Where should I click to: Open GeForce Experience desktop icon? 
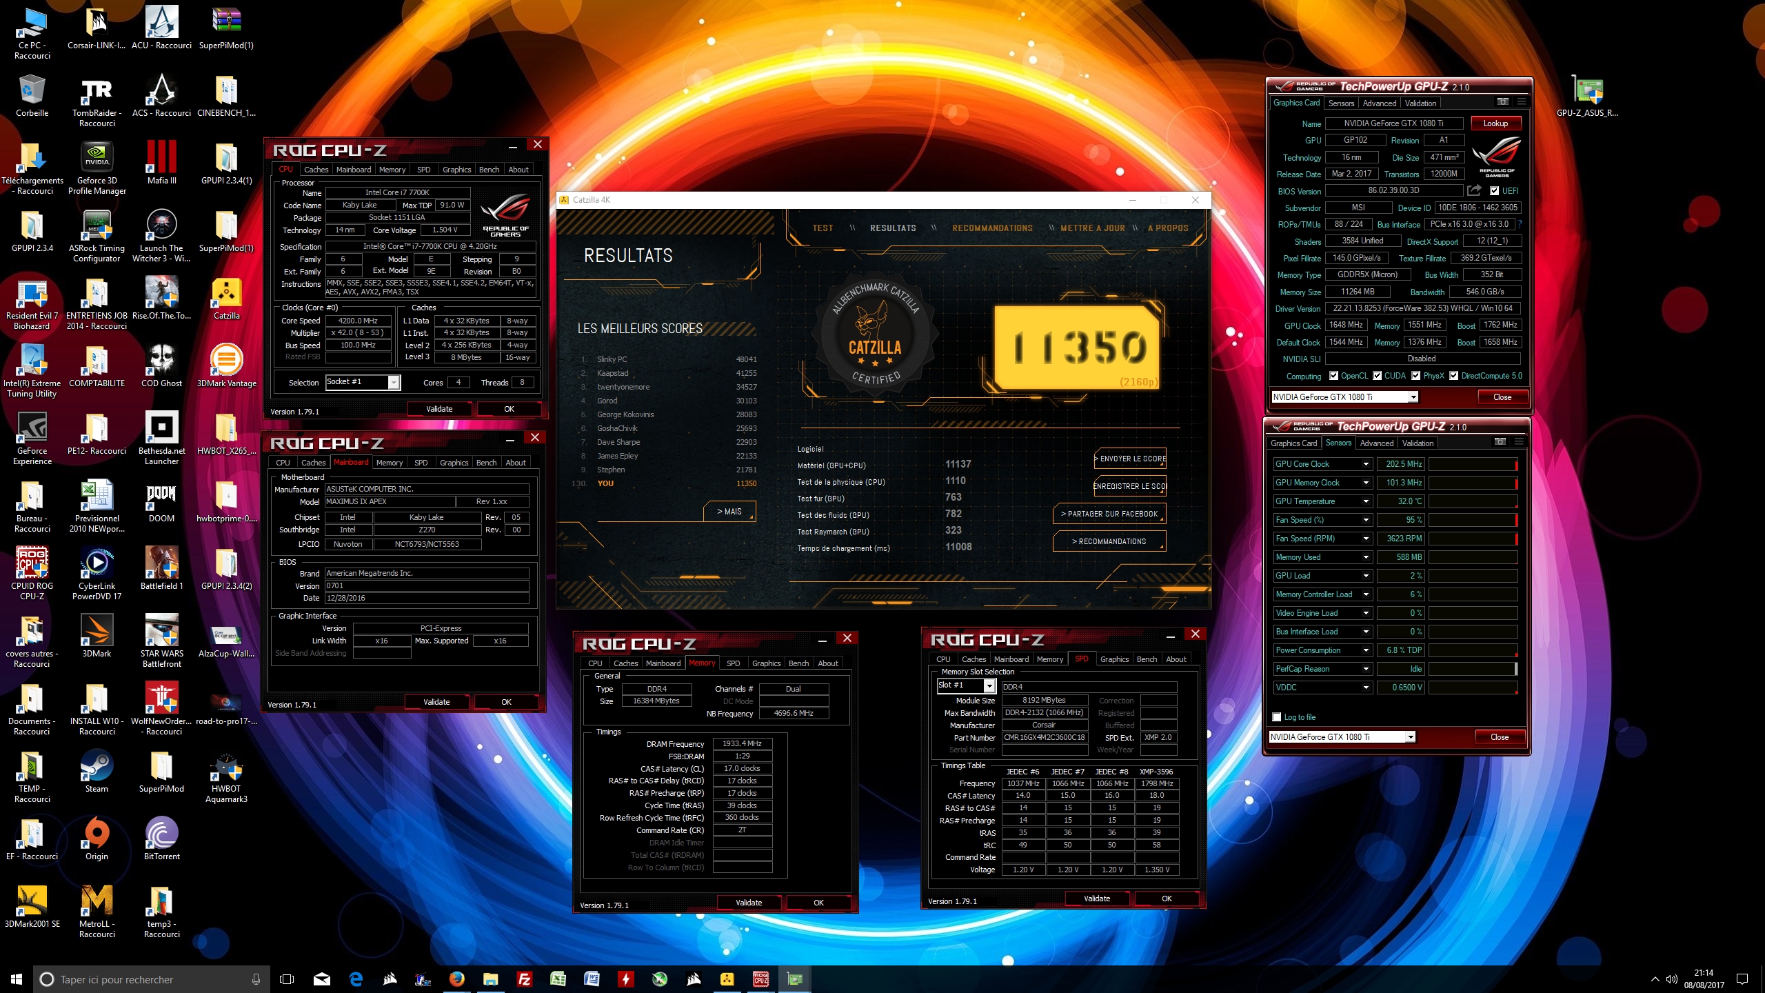click(x=32, y=439)
